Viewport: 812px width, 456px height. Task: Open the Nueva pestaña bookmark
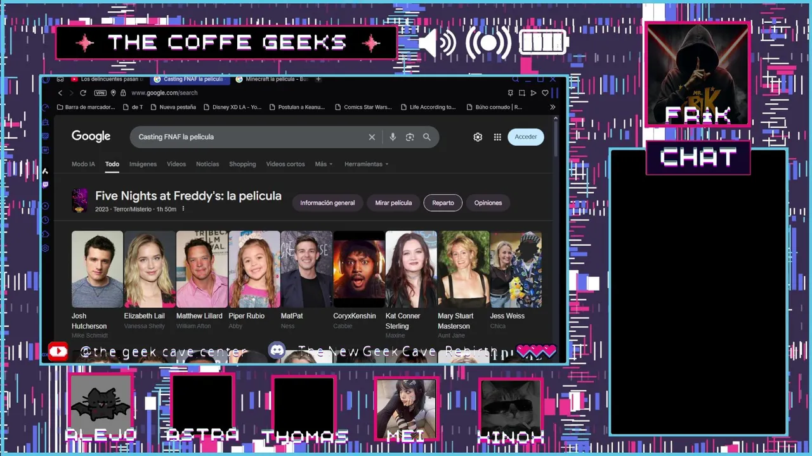tap(173, 107)
